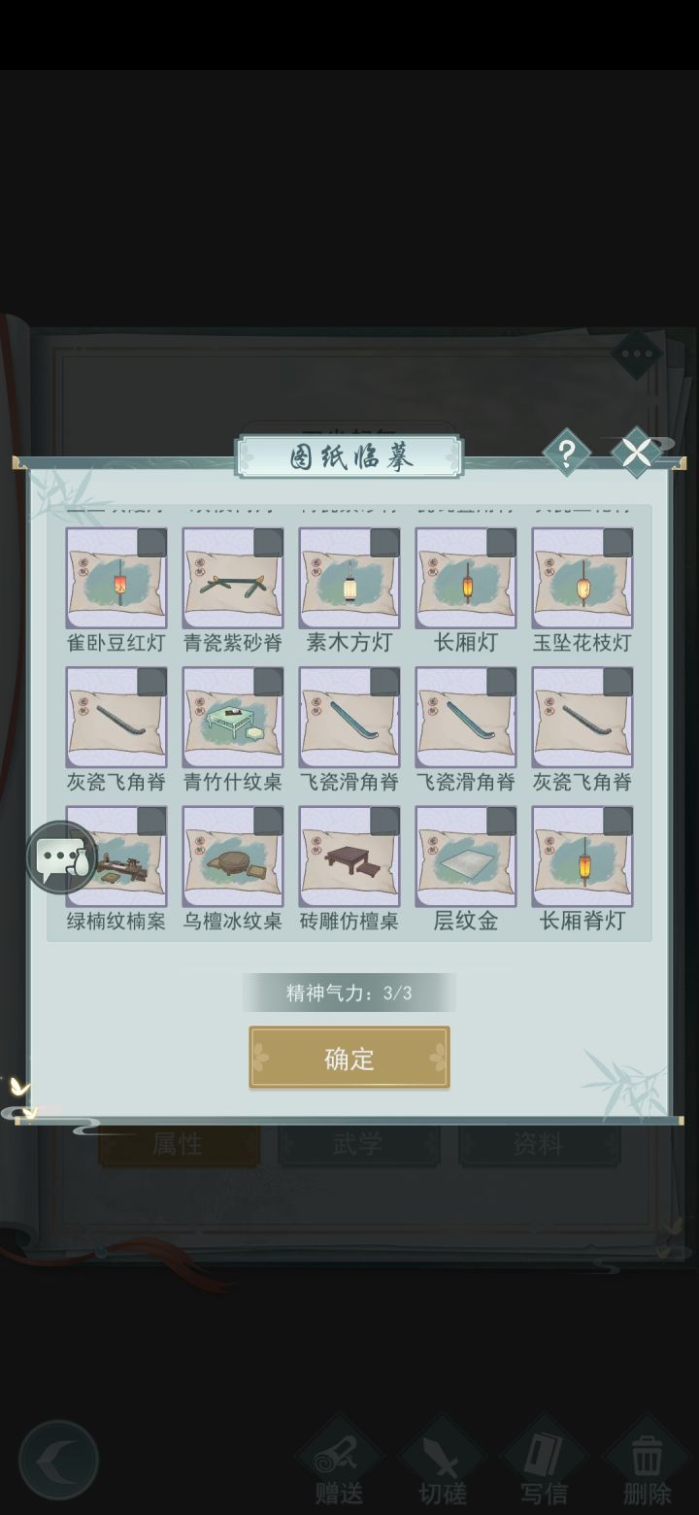Select the 雀卧豆红灯 blueprint thumbnail
Image resolution: width=699 pixels, height=1515 pixels.
(x=116, y=578)
